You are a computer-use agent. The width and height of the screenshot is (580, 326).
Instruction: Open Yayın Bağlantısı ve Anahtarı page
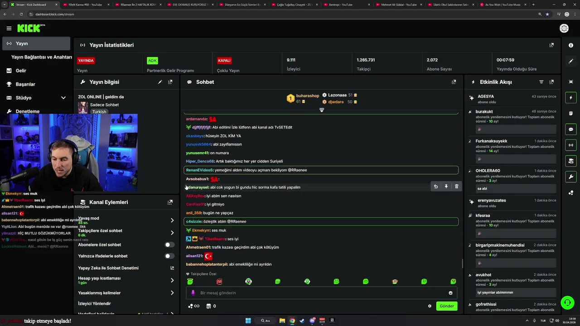[x=42, y=57]
